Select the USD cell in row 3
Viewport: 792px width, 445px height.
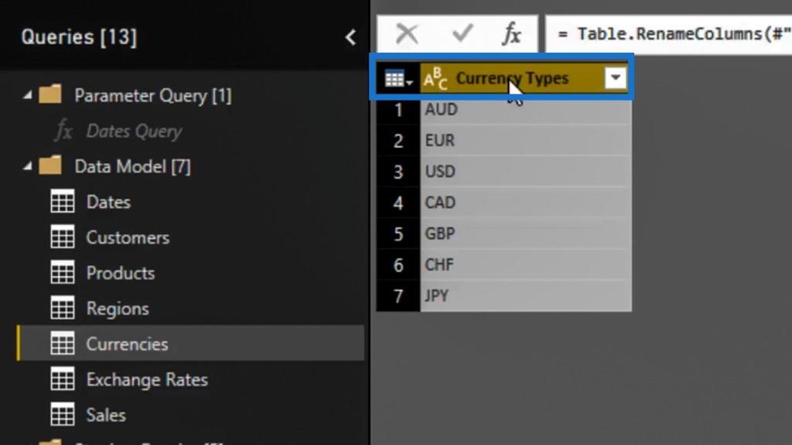[x=525, y=172]
